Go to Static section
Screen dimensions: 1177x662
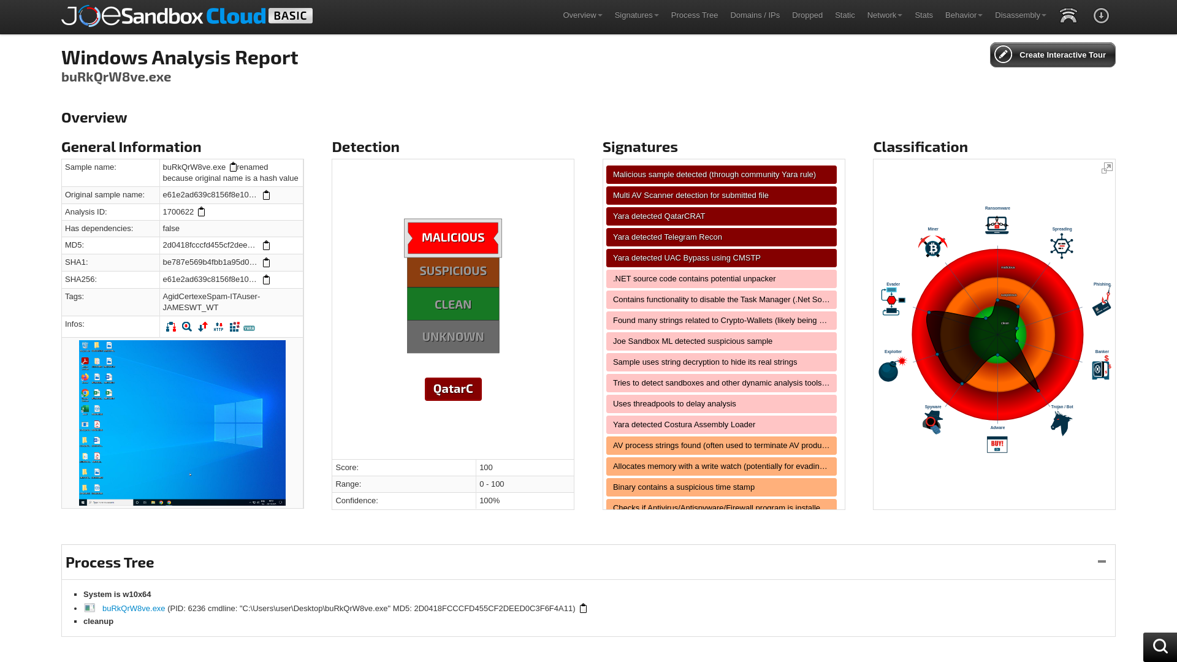point(845,15)
